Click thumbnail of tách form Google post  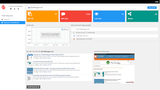[x=30, y=71]
